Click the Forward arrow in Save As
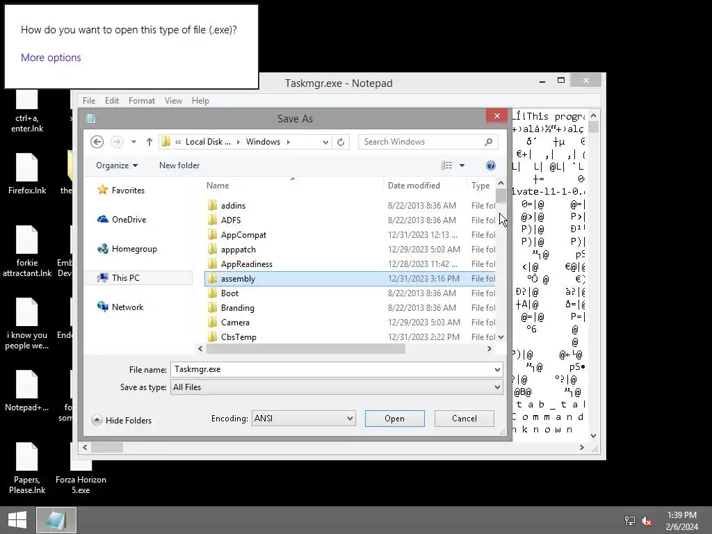The width and height of the screenshot is (712, 534). pyautogui.click(x=117, y=142)
